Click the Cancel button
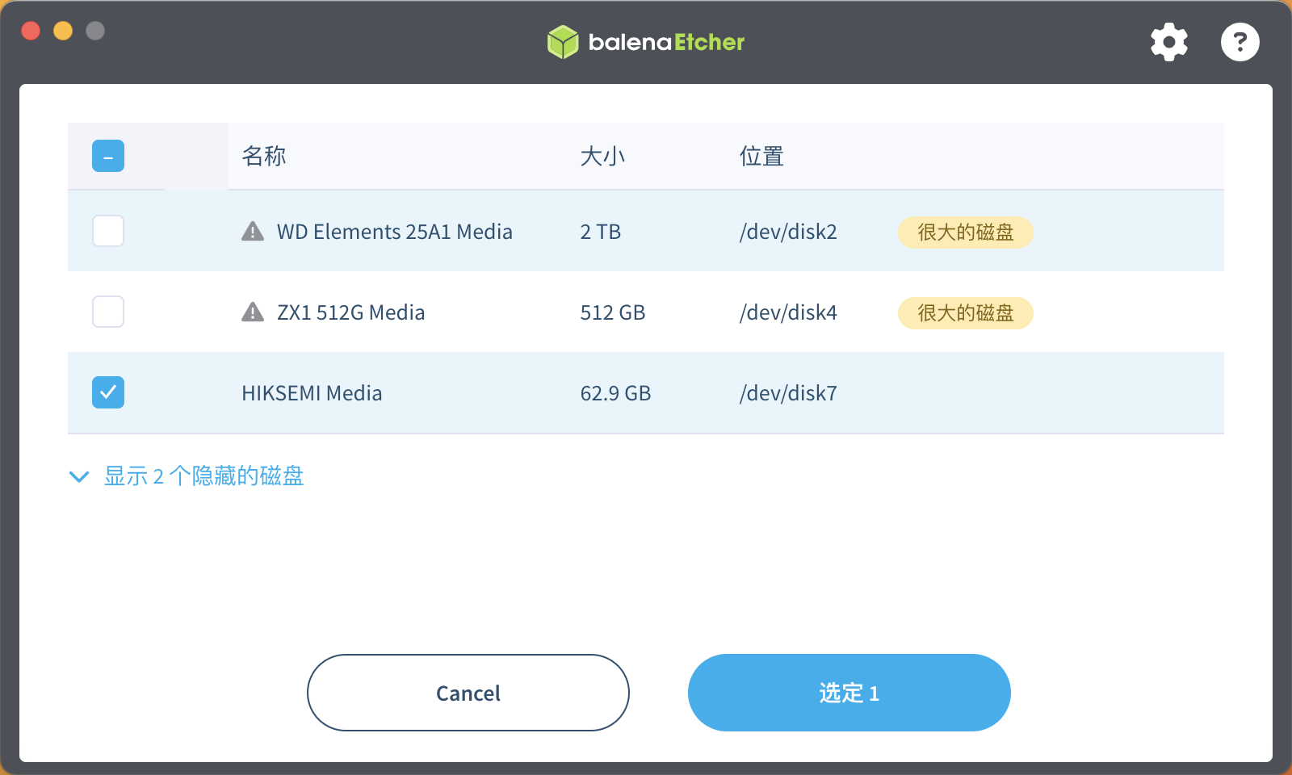This screenshot has width=1292, height=775. (x=468, y=693)
